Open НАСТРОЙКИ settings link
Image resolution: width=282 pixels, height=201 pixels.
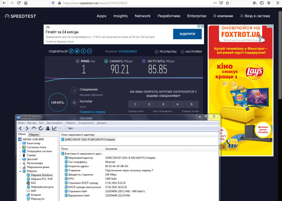tap(191, 51)
